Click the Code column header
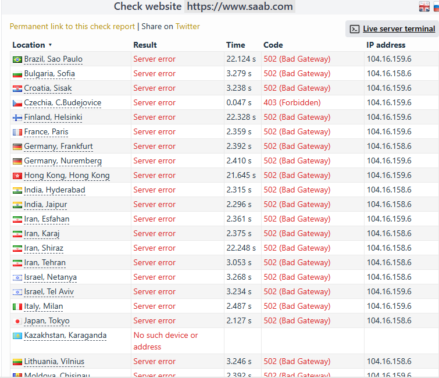439x378 pixels. 273,45
